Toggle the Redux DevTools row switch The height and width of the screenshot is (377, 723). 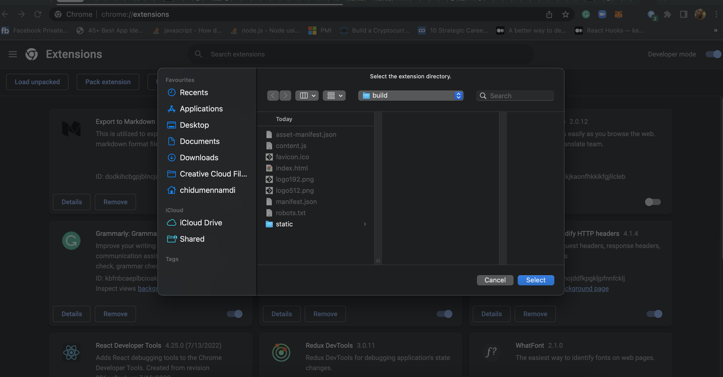445,314
